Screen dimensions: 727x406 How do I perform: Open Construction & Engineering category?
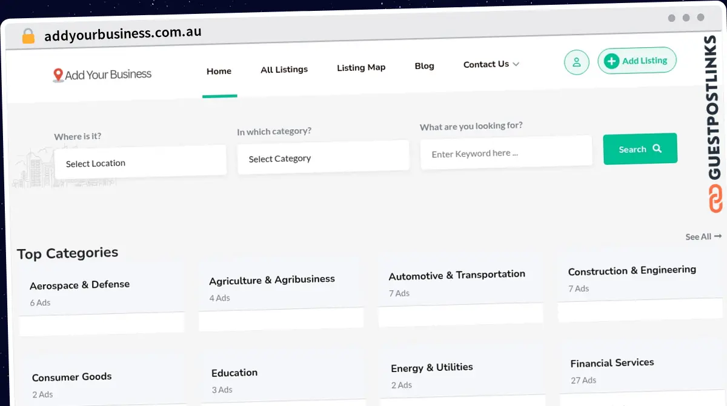(632, 270)
